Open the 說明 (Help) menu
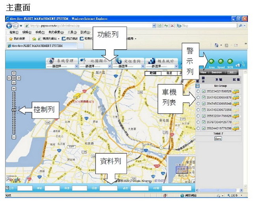Image resolution: width=253 pixels, height=201 pixels. (85, 32)
